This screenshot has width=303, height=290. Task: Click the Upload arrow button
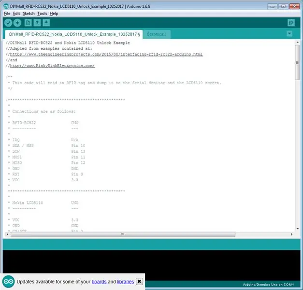17,23
